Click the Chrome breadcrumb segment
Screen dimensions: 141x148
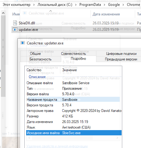tap(133, 5)
